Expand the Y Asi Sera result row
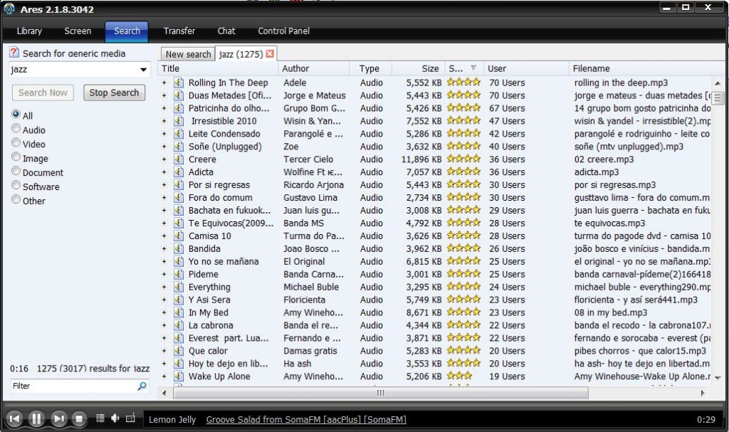Image resolution: width=729 pixels, height=432 pixels. [164, 300]
